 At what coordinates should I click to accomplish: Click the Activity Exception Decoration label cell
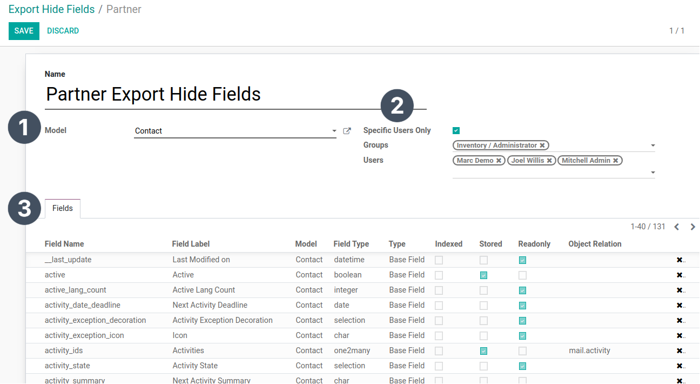point(223,321)
